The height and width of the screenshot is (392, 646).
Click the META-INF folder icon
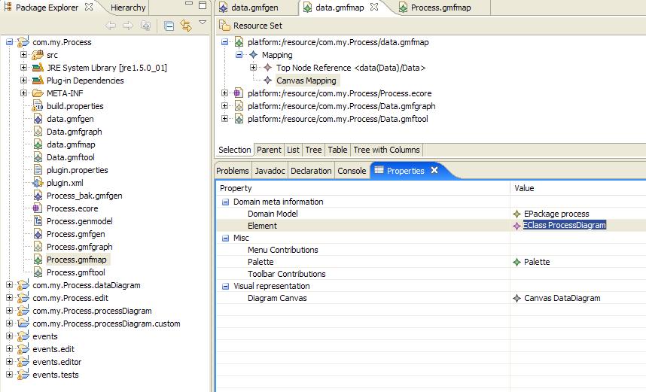tap(38, 93)
